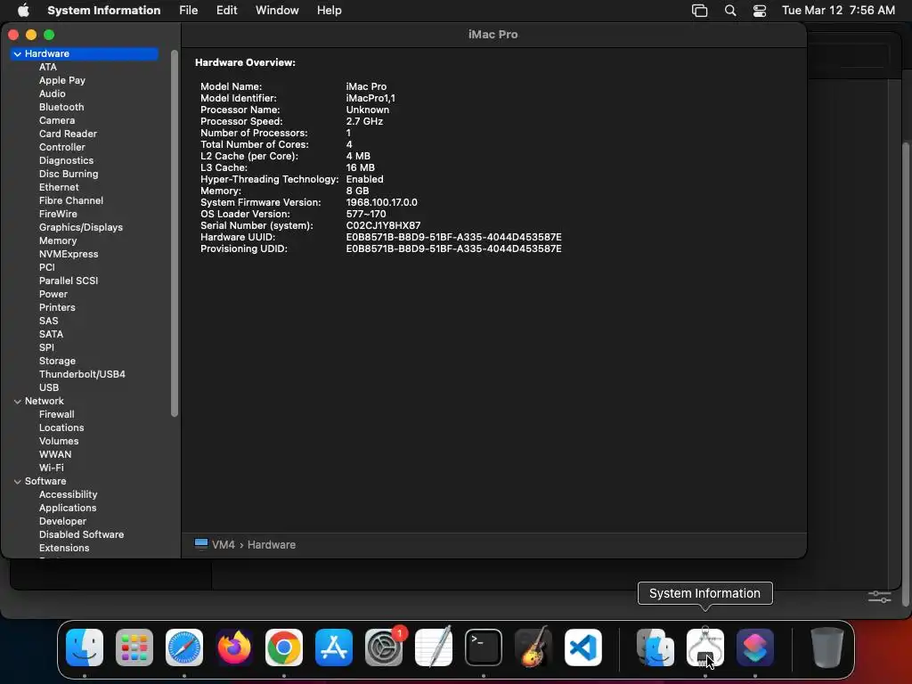Select Thunderbolt/USB4 in the sidebar
Screen dimensions: 912x684
(x=82, y=375)
